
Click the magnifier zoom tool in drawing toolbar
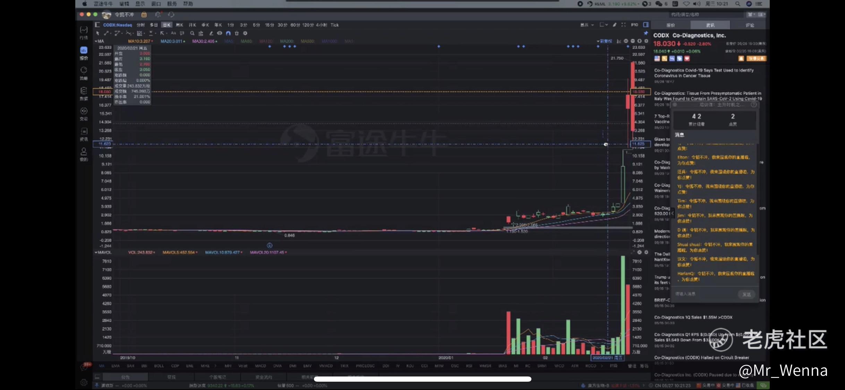pos(192,33)
